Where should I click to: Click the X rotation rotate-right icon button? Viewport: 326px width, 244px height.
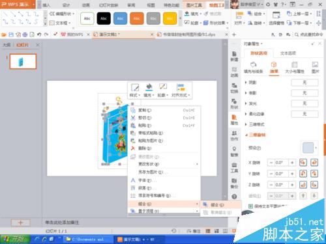tap(303, 162)
